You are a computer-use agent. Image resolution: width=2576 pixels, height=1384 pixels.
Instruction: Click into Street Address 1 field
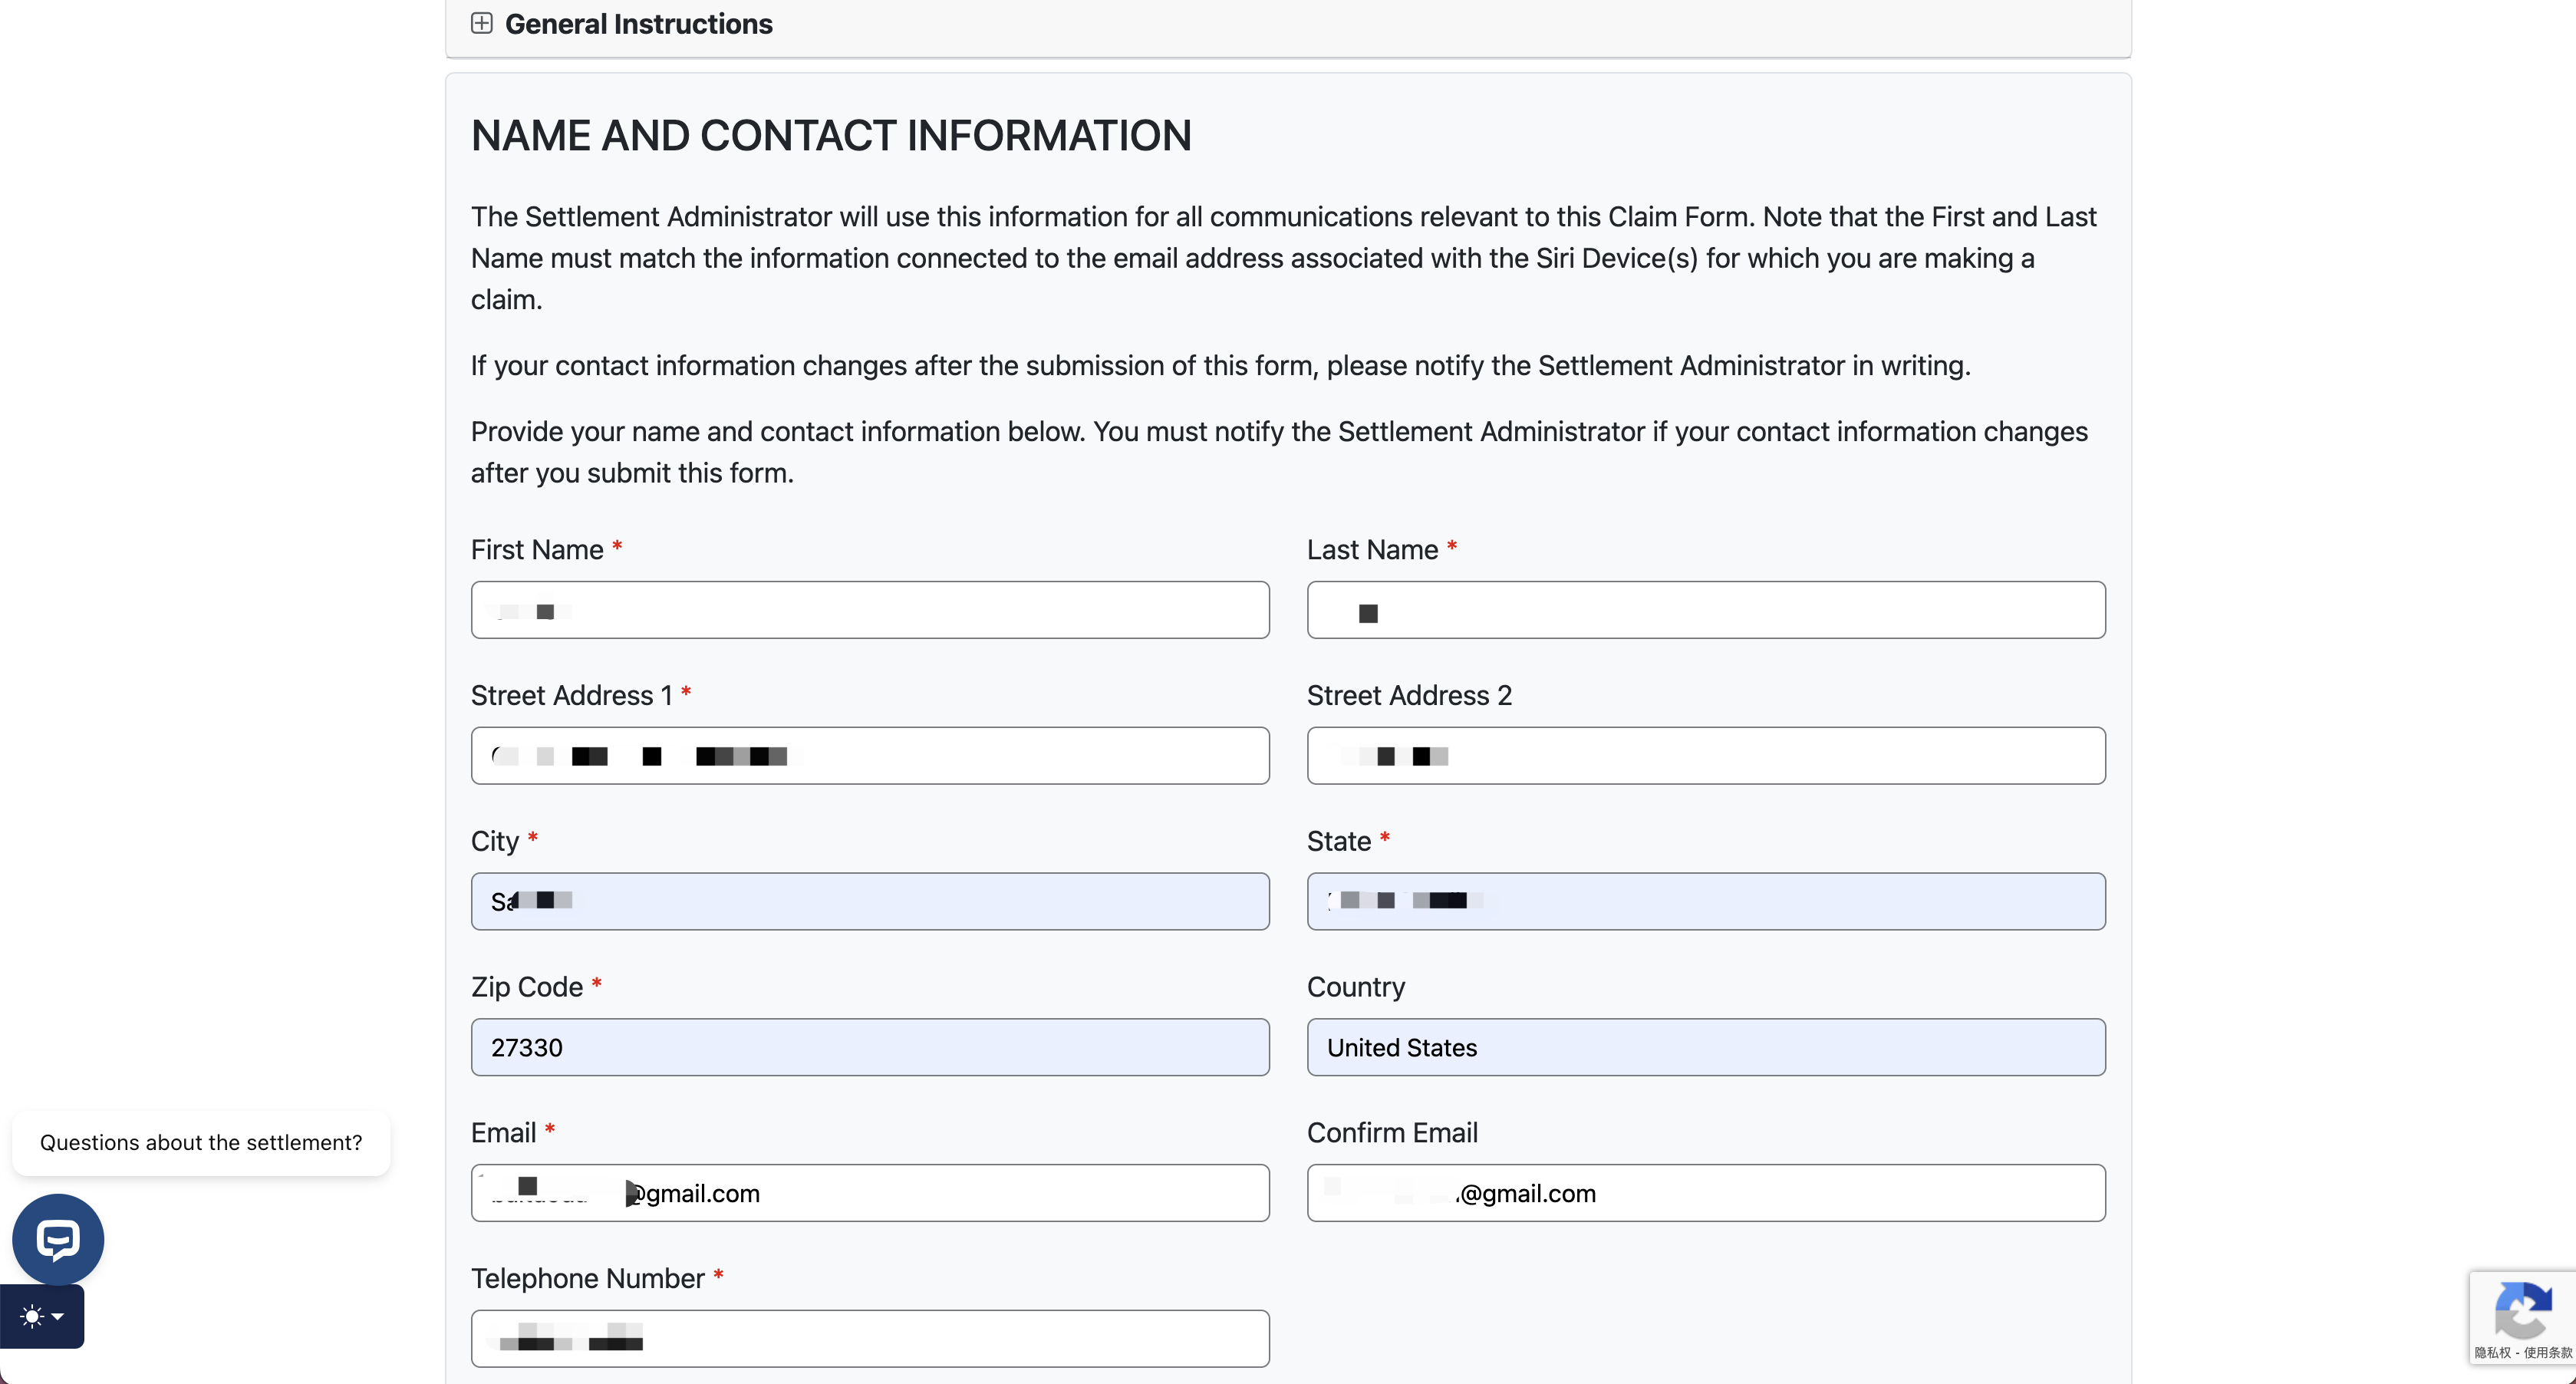point(870,756)
